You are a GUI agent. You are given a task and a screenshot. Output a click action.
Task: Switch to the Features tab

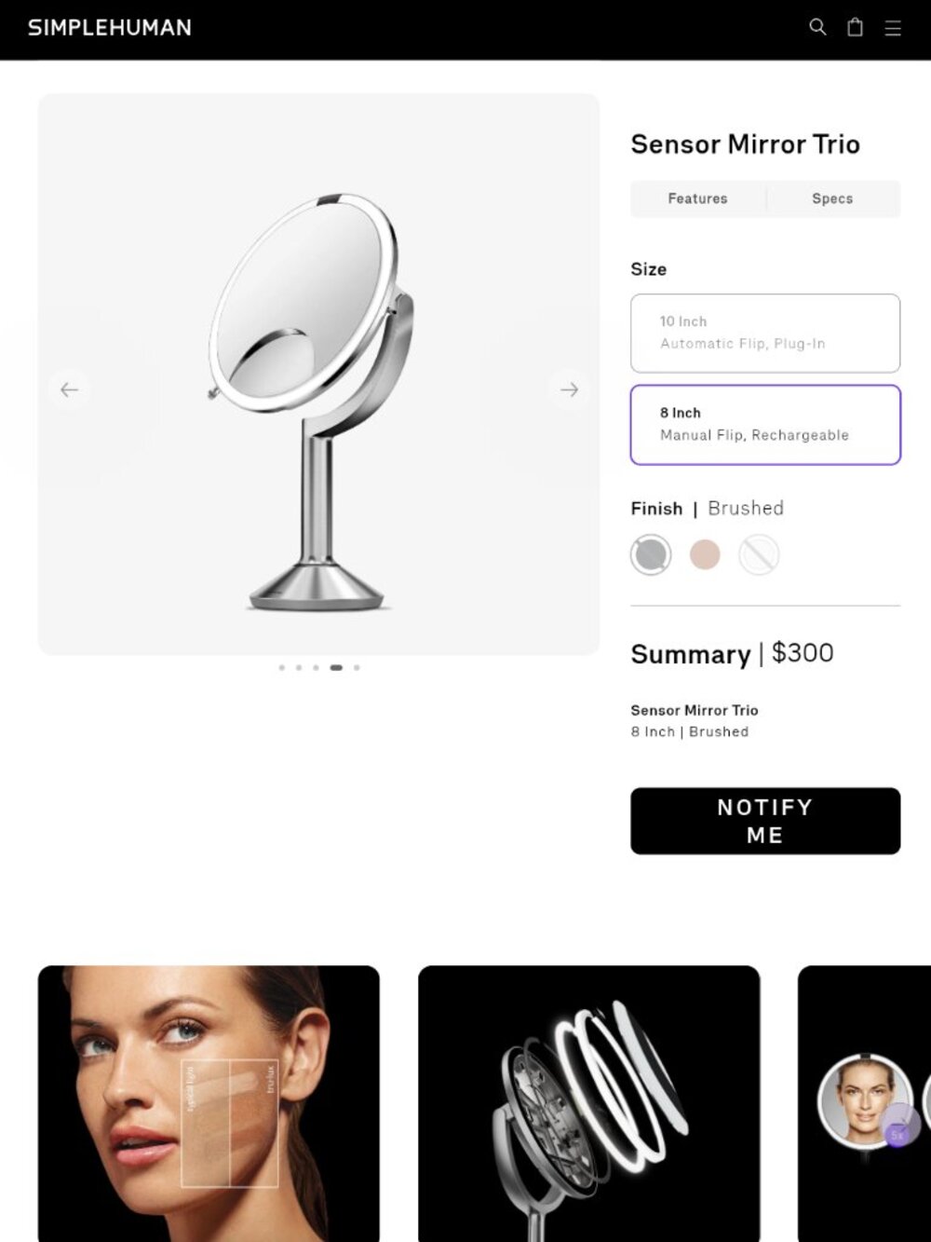tap(697, 198)
